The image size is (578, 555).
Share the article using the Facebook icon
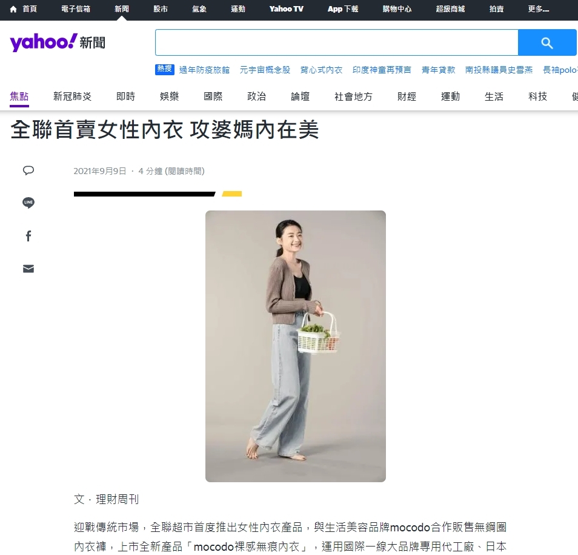pos(28,236)
